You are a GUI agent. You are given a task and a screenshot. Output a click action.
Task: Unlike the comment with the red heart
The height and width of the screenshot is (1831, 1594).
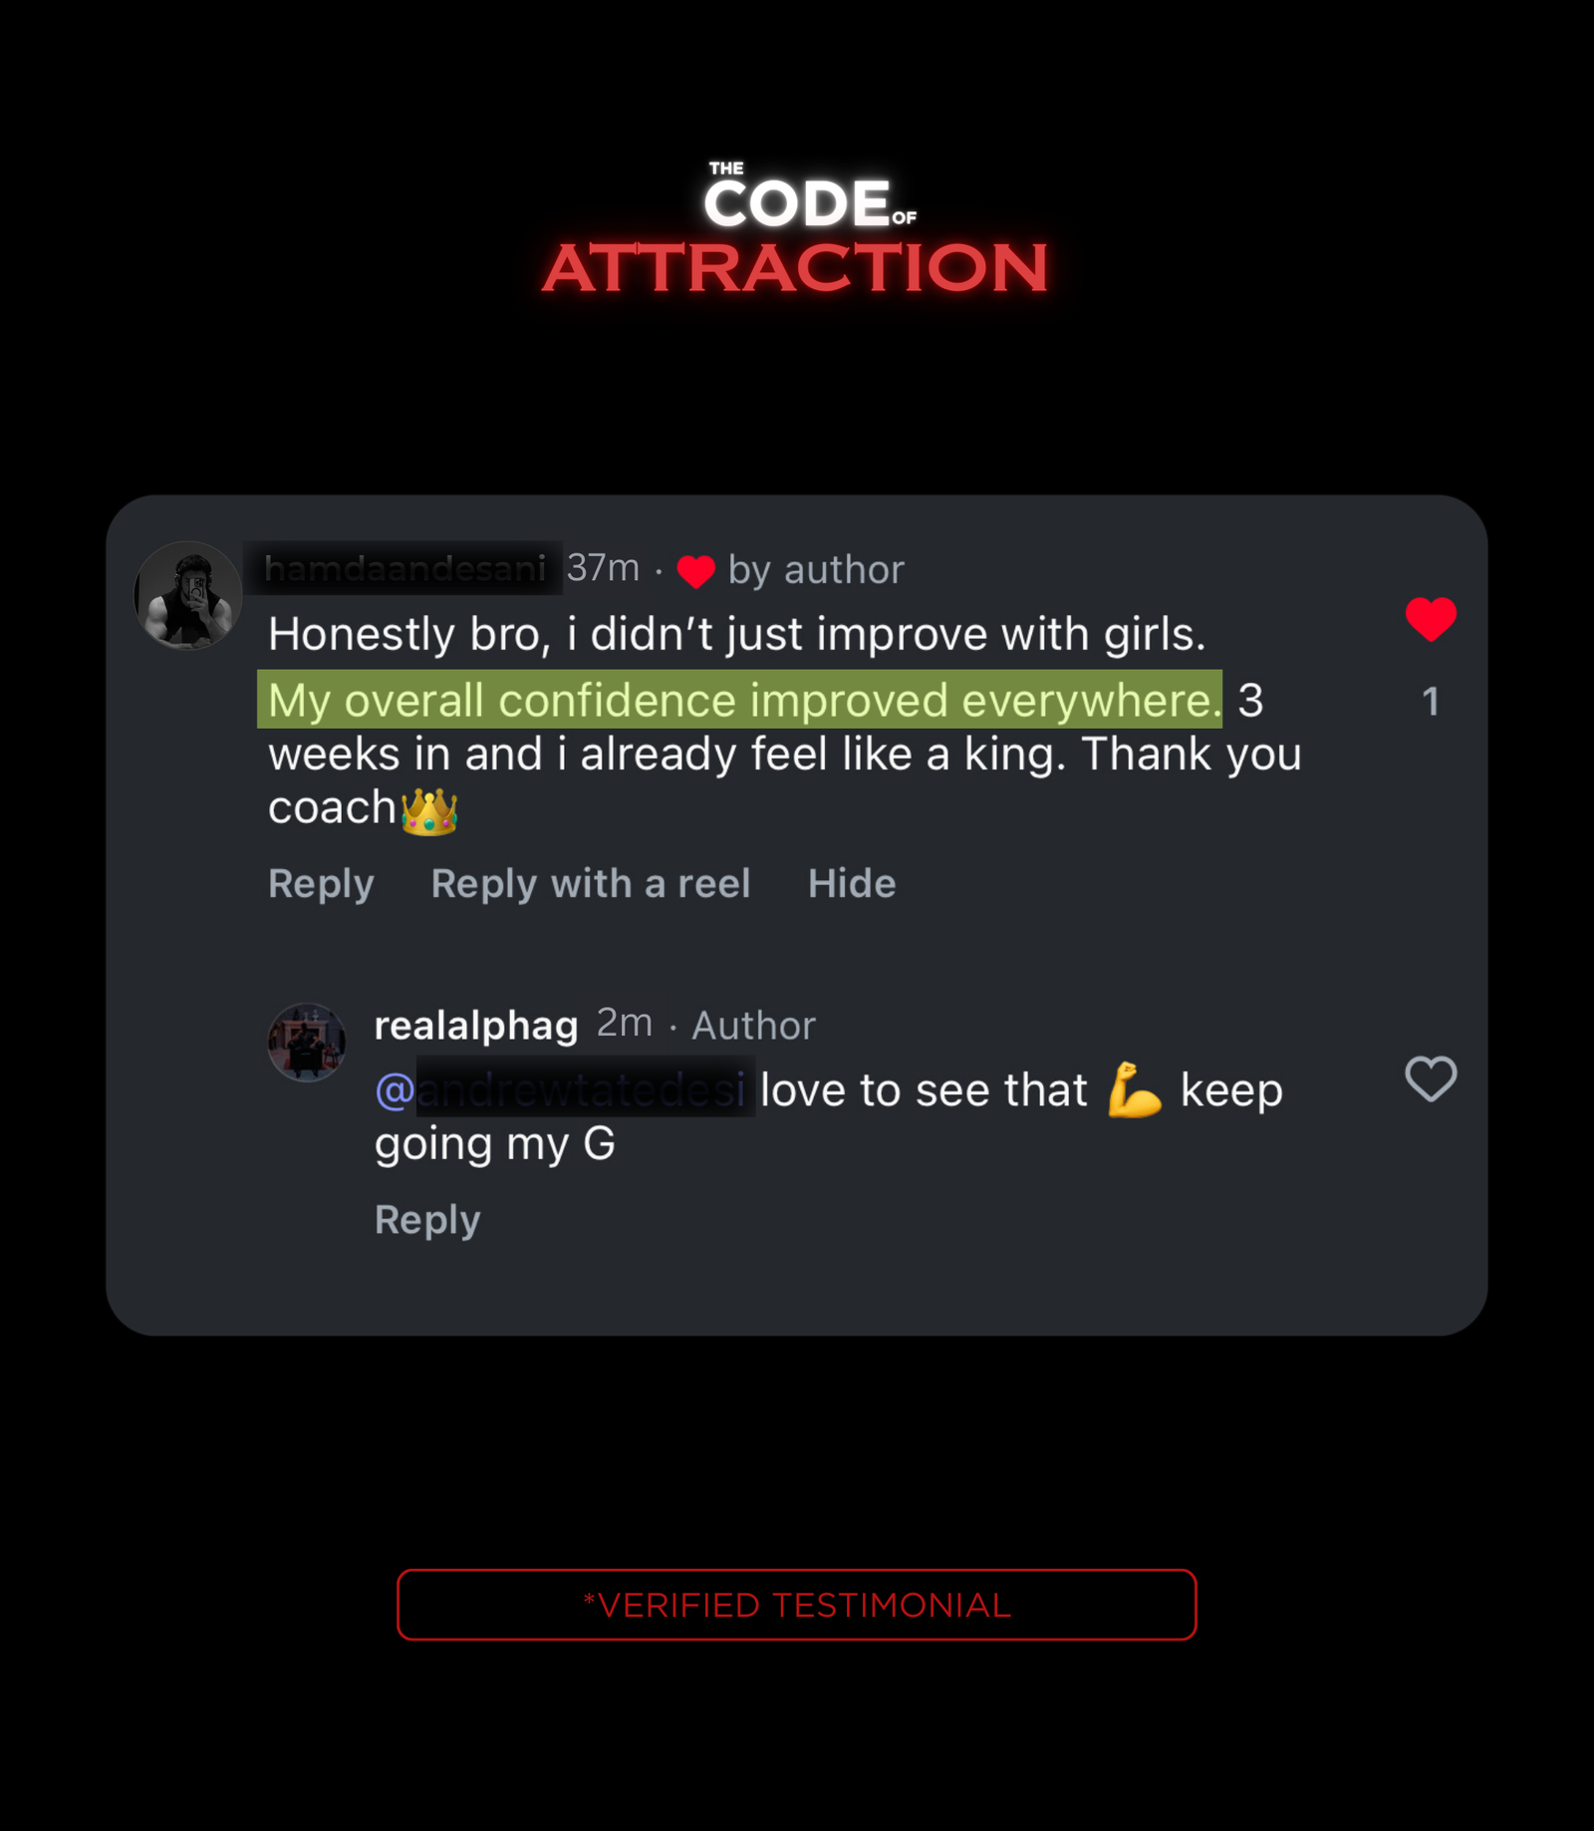coord(1431,619)
